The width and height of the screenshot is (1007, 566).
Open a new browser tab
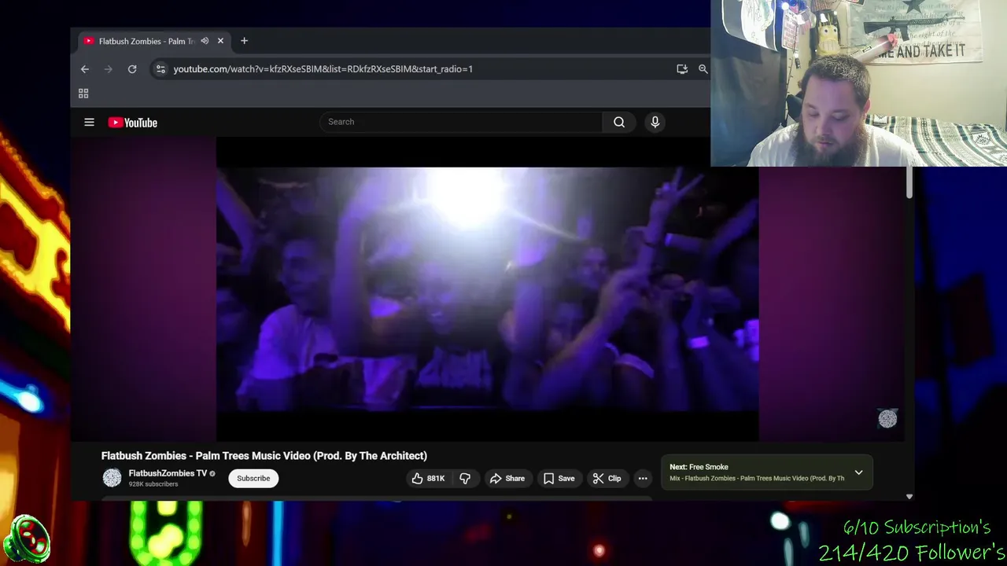coord(244,41)
